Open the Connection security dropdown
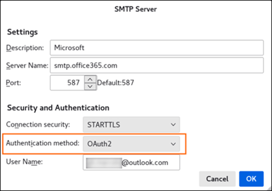 coord(131,124)
